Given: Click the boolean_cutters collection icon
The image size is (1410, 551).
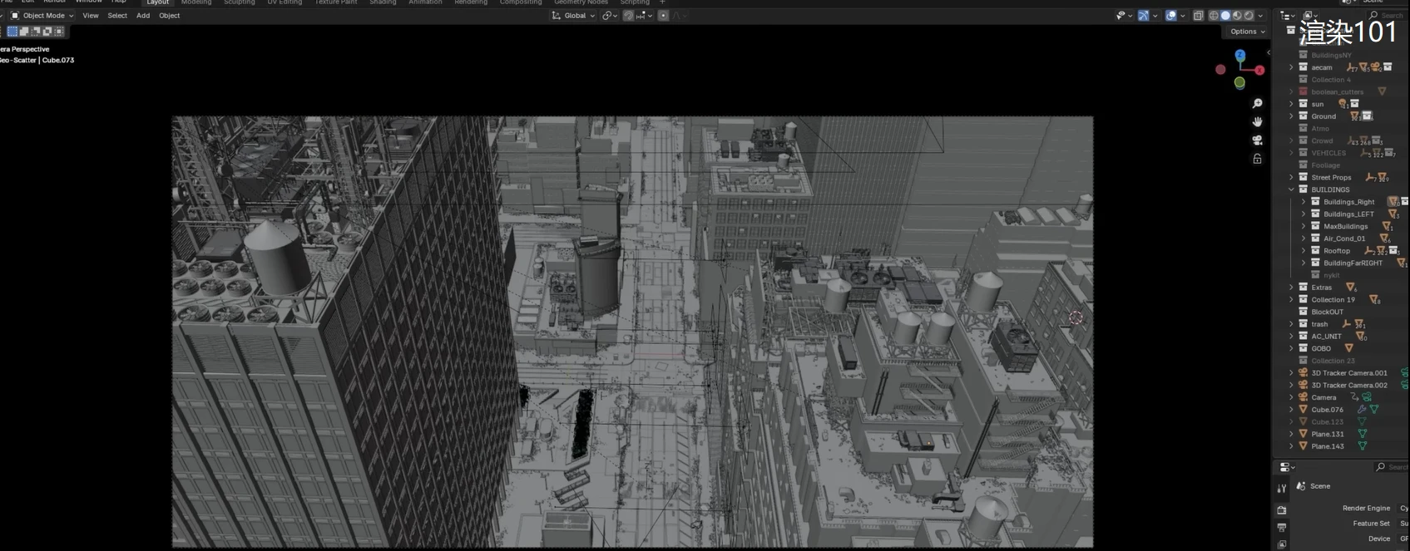Looking at the screenshot, I should 1304,91.
